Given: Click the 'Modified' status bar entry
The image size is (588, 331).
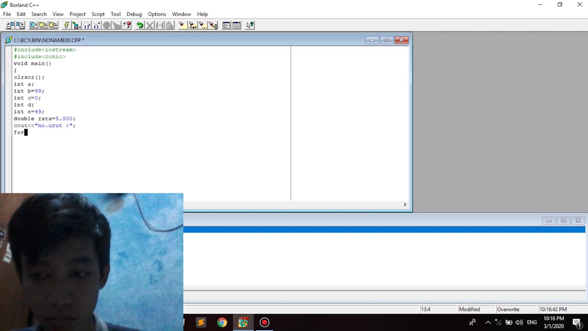Looking at the screenshot, I should (x=469, y=309).
